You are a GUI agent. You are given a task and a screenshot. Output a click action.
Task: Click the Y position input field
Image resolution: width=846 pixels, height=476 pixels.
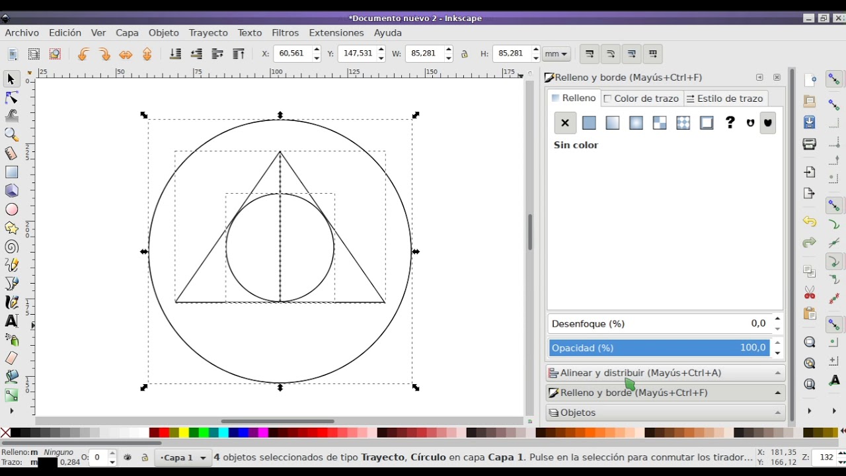[x=358, y=54]
